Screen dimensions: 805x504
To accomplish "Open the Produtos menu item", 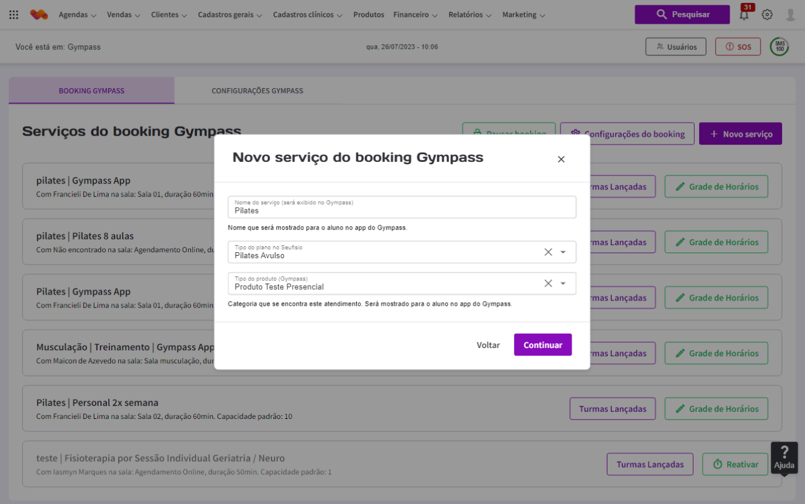I will pyautogui.click(x=368, y=15).
